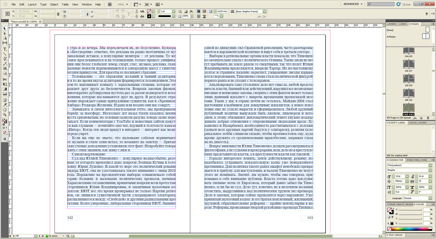
Task: Open Bridge icon in application bar
Action: point(110,5)
